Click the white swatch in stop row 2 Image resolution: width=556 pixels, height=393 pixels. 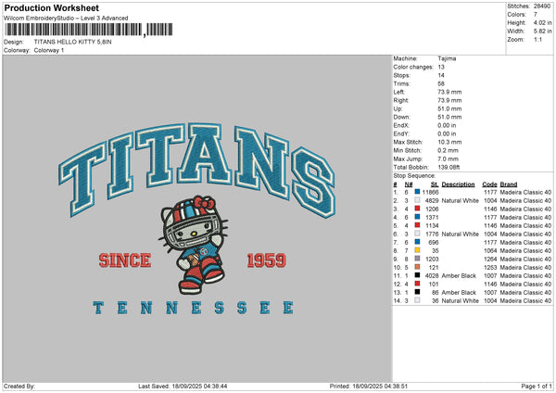[417, 200]
